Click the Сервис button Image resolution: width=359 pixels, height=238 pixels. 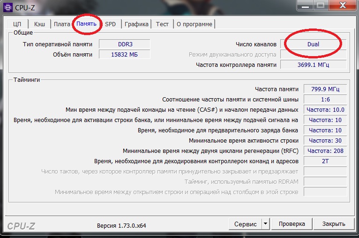tap(245, 224)
